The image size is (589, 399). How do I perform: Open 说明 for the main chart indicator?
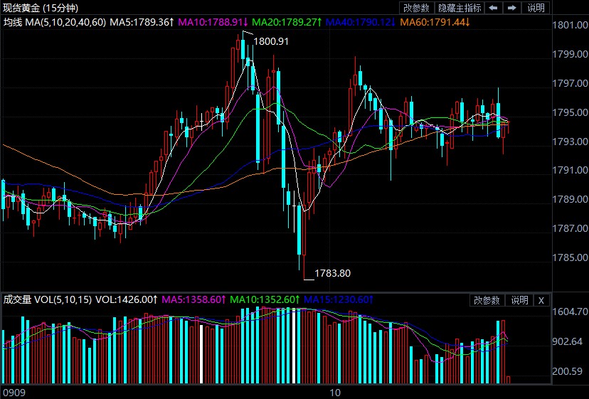pyautogui.click(x=536, y=8)
